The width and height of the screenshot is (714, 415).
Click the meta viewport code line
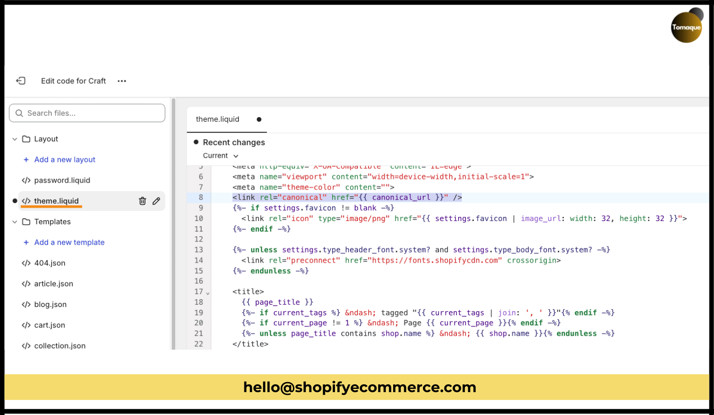click(x=383, y=177)
